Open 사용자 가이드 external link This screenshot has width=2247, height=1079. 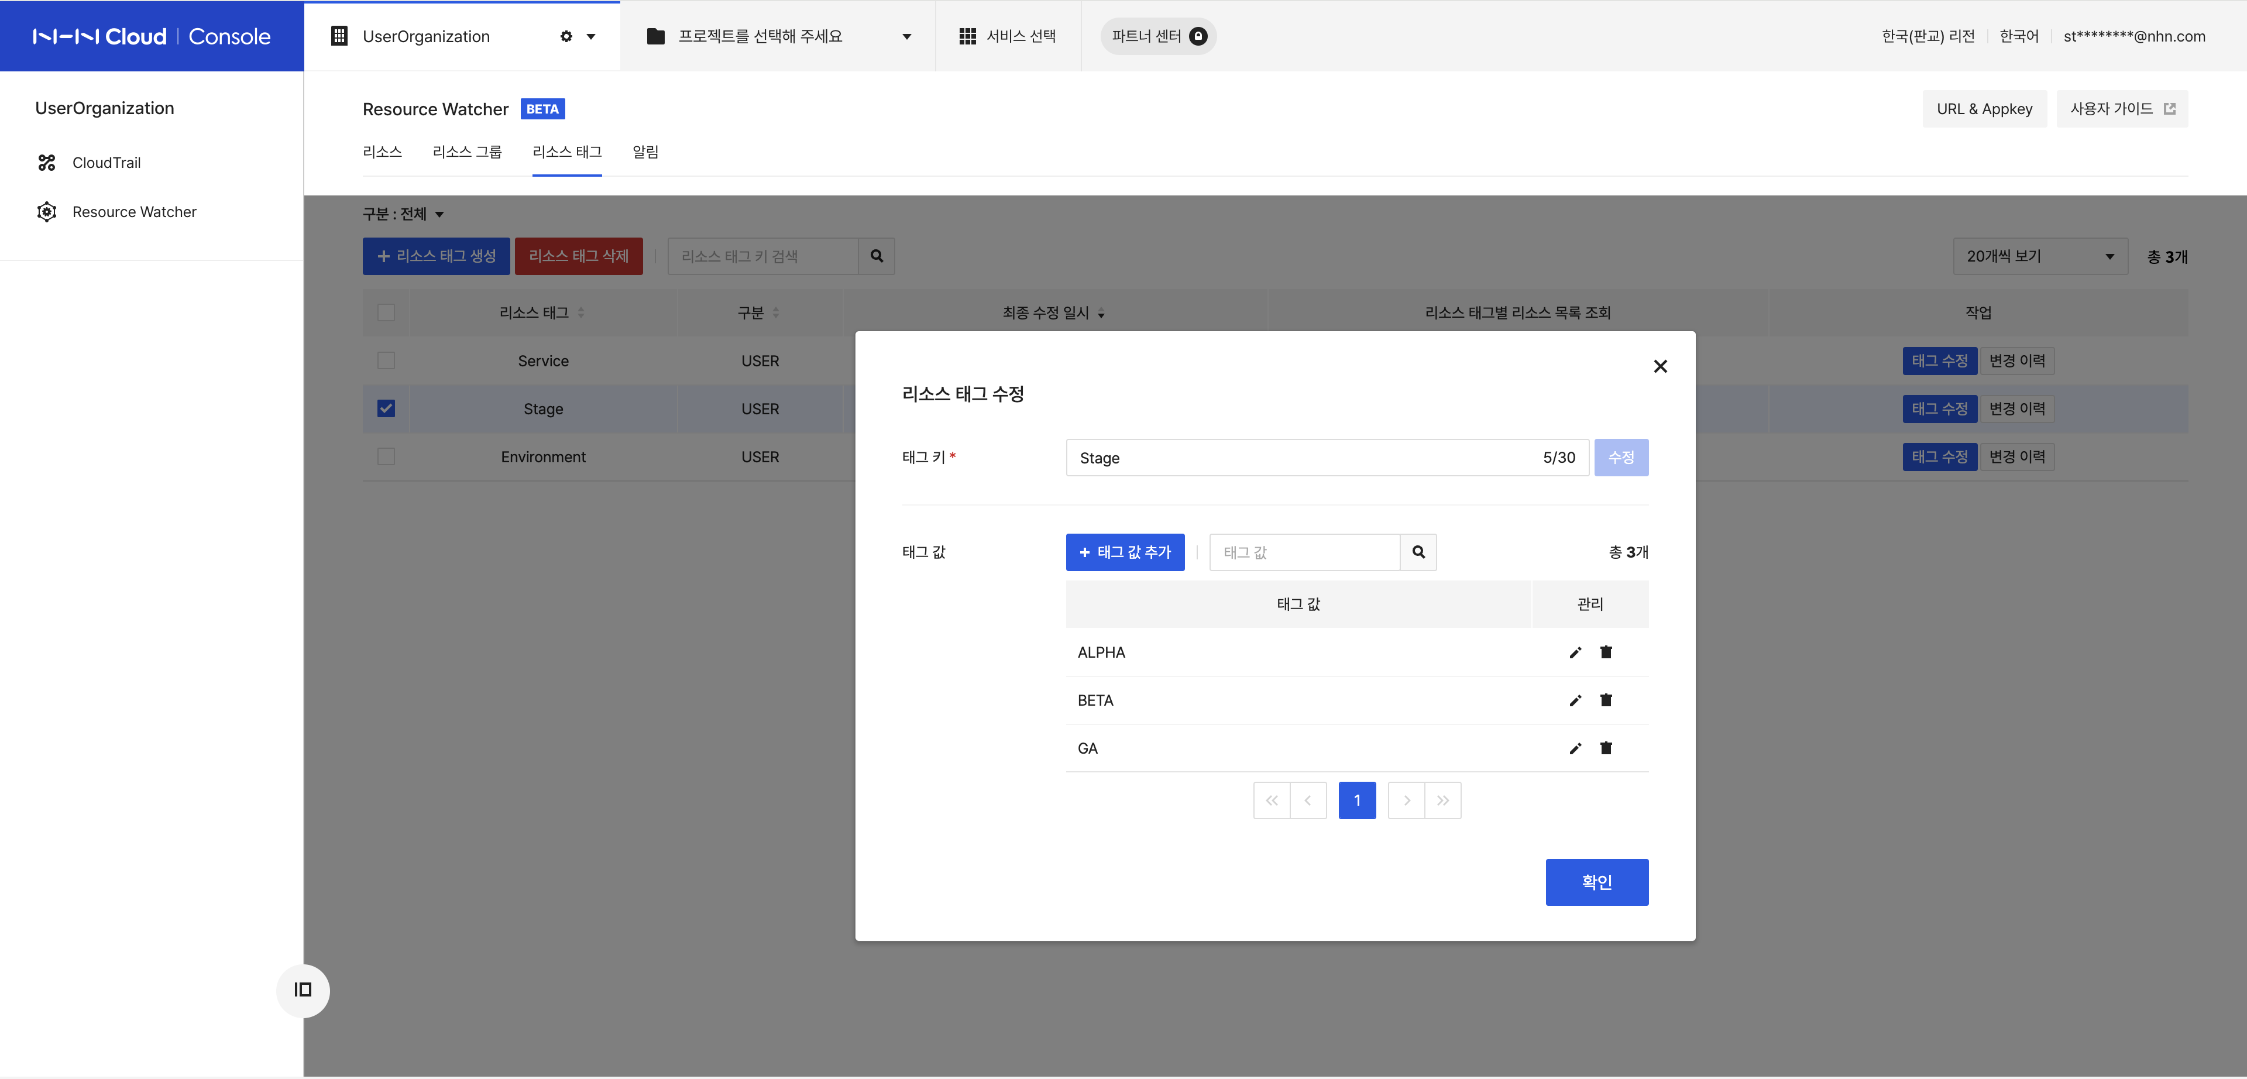point(2122,109)
